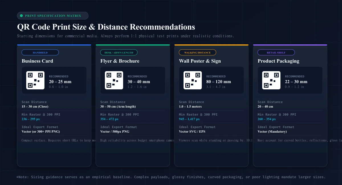Click the Flyer note about high reliability
This screenshot has height=185, width=342.
(137, 140)
